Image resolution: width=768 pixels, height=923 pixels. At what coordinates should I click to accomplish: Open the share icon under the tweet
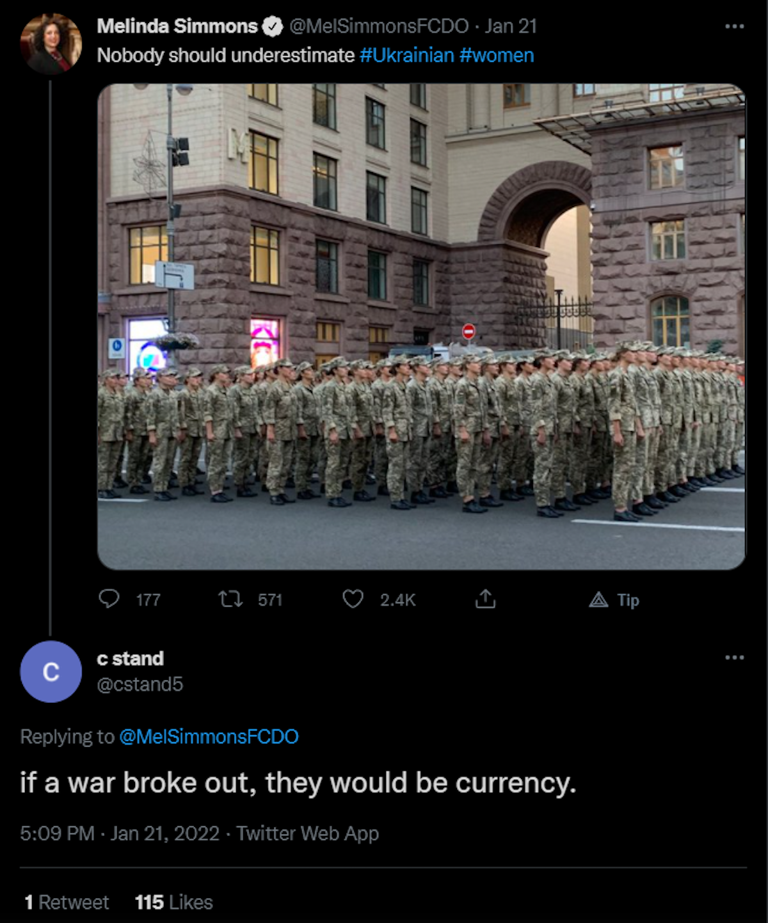[485, 599]
